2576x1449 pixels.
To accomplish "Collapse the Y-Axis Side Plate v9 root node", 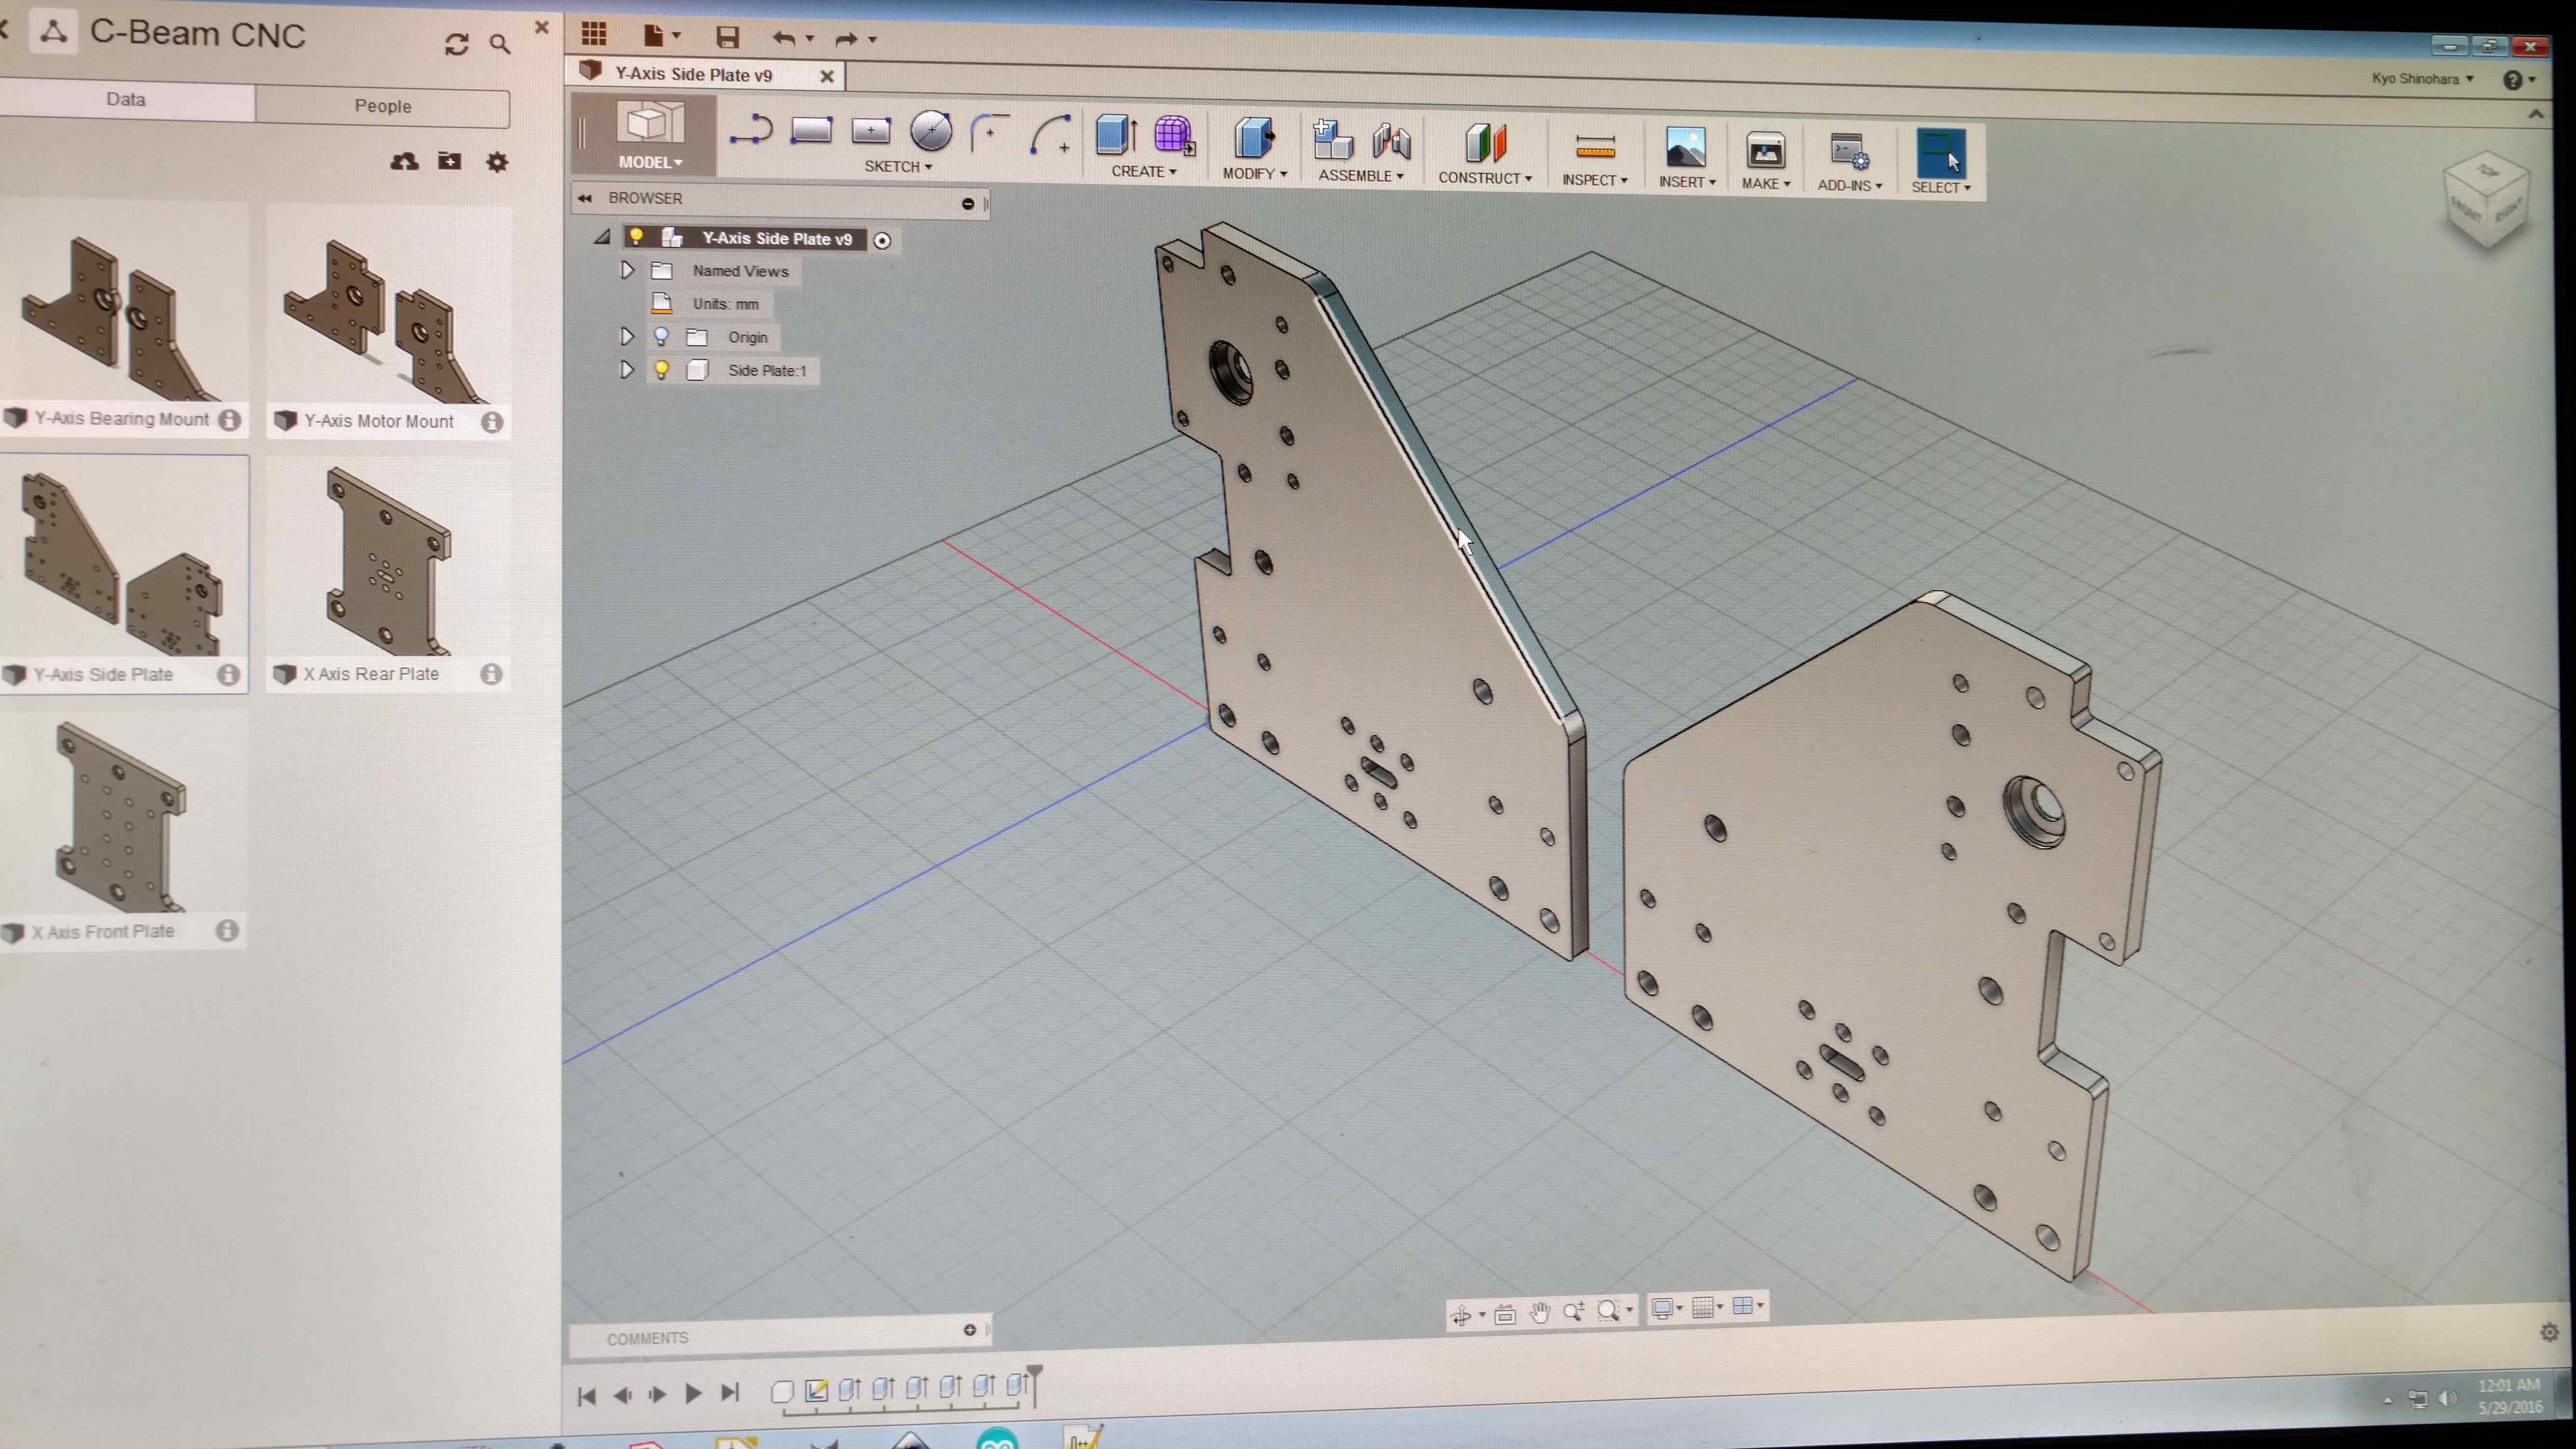I will pos(602,237).
